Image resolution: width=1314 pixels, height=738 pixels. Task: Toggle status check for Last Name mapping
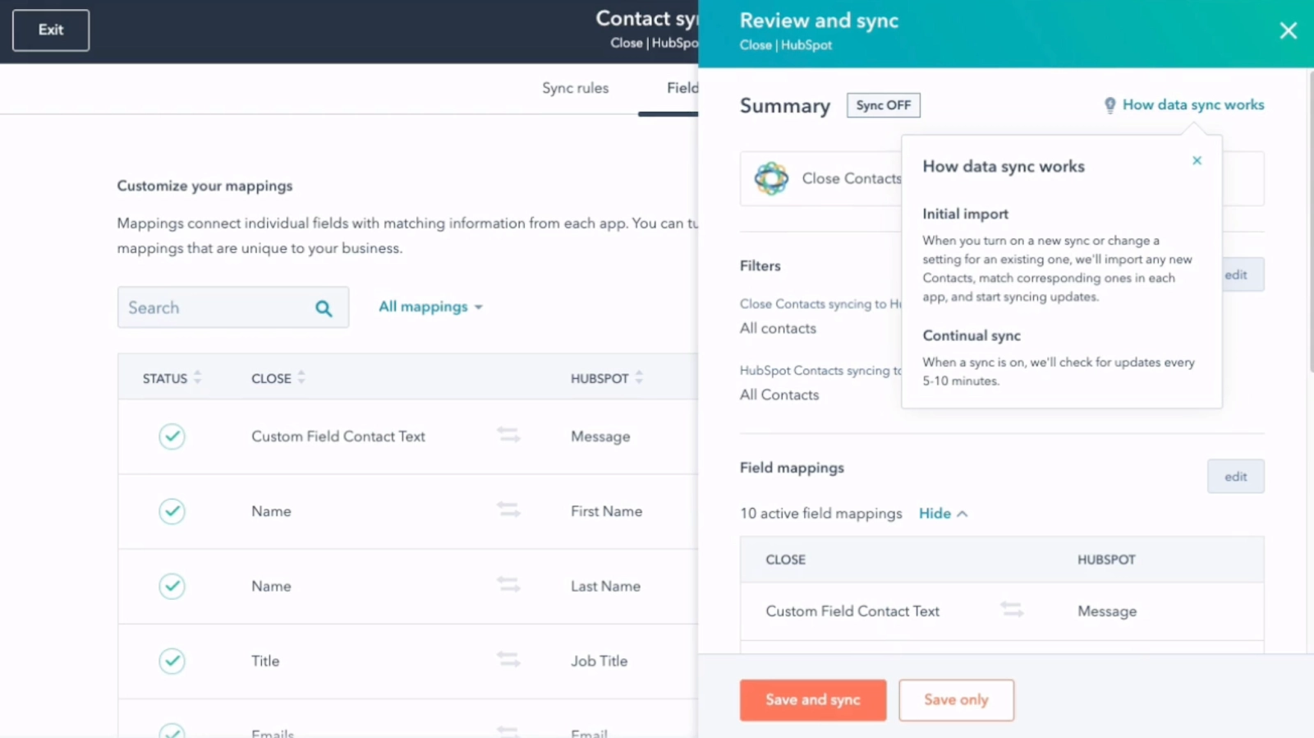172,586
